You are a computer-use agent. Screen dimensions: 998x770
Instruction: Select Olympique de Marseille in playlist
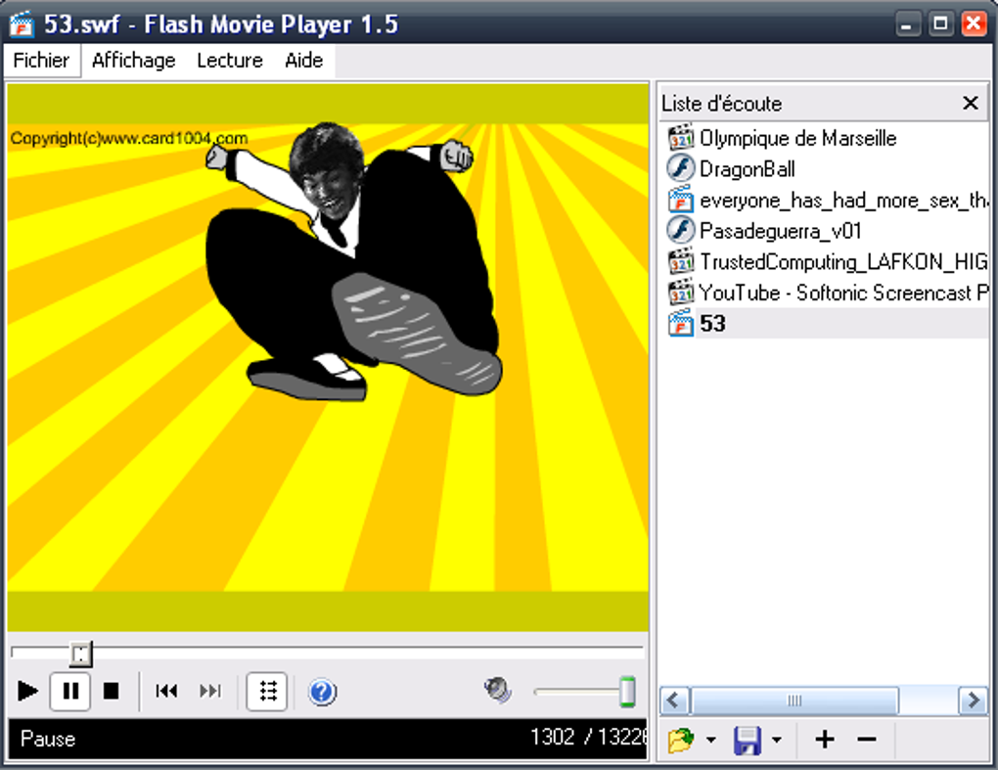pyautogui.click(x=798, y=138)
